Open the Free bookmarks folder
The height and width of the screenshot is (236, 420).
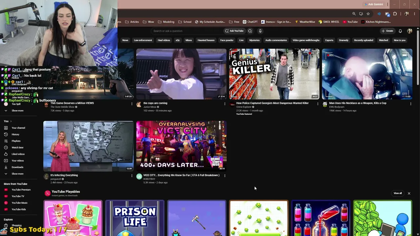(234, 22)
